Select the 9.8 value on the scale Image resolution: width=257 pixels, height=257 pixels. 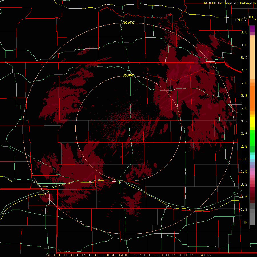tap(244, 32)
